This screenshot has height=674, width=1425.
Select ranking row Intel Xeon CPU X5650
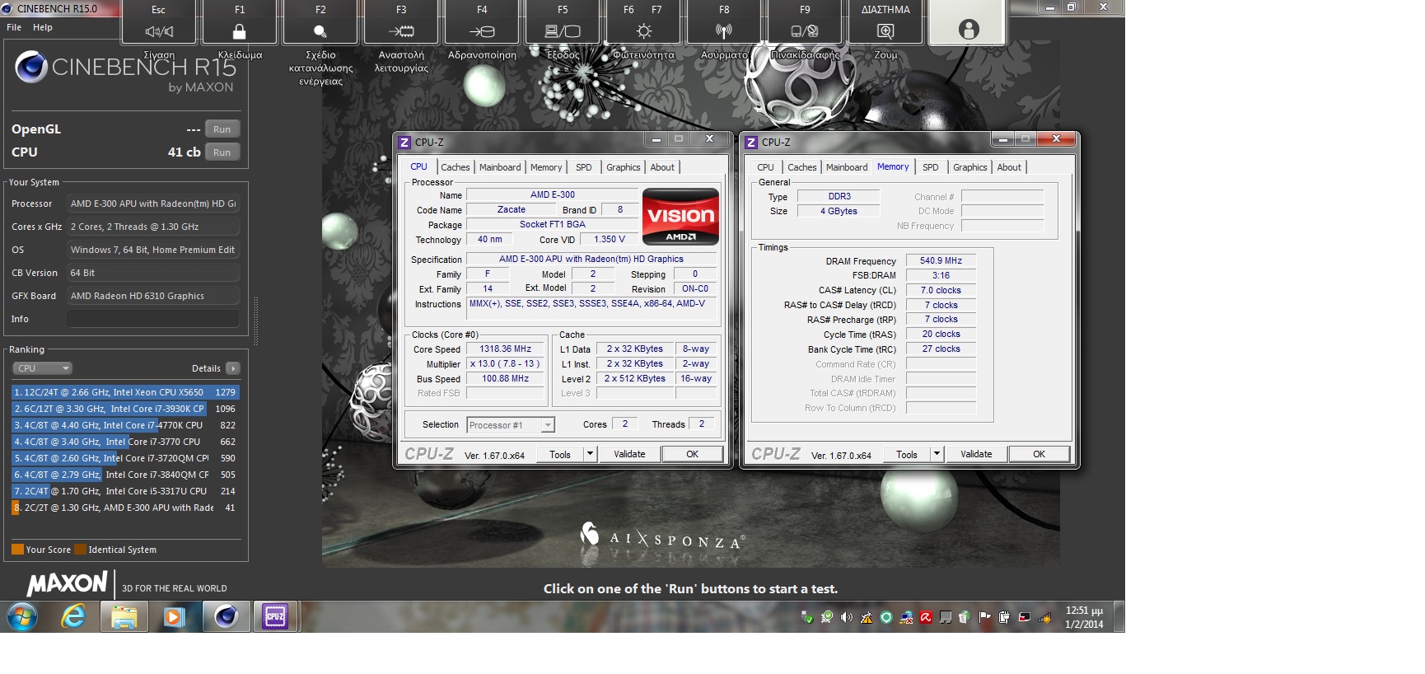(125, 392)
